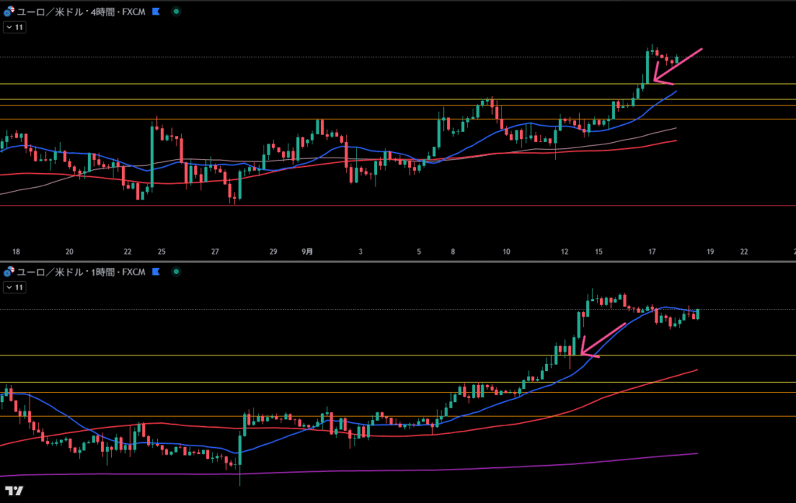Click the blue flag icon on 1-hour chart
This screenshot has width=796, height=503.
coord(156,272)
